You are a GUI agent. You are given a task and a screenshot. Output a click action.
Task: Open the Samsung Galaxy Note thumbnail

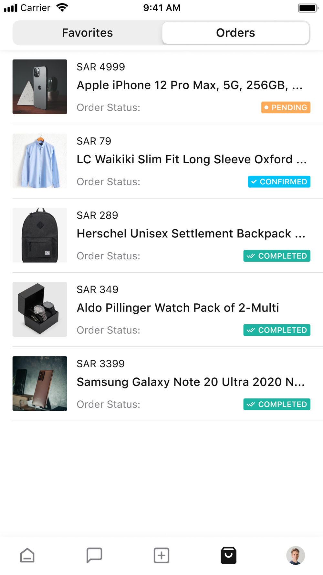pos(40,384)
